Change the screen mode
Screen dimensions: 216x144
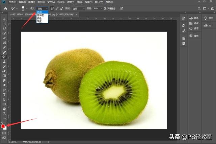[x=4, y=138]
